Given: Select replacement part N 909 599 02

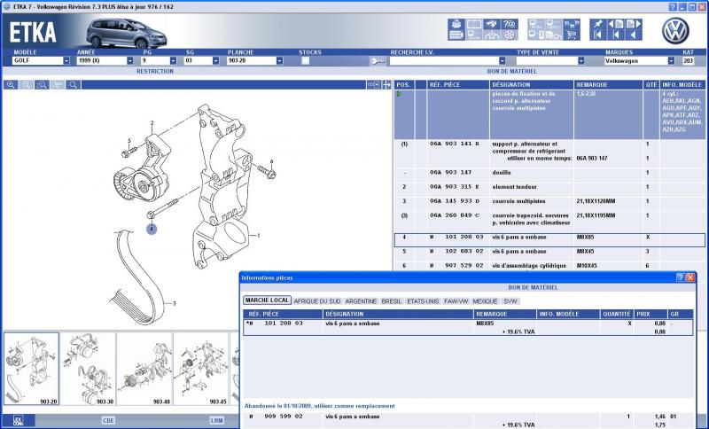Looking at the screenshot, I should click(468, 420).
